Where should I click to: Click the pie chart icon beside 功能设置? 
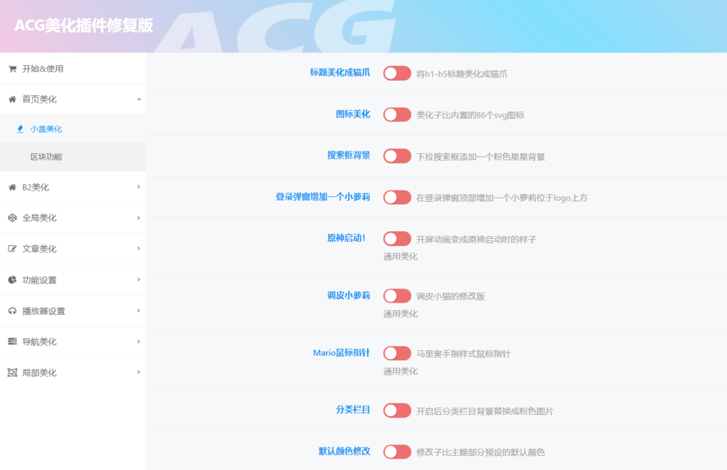(x=12, y=280)
